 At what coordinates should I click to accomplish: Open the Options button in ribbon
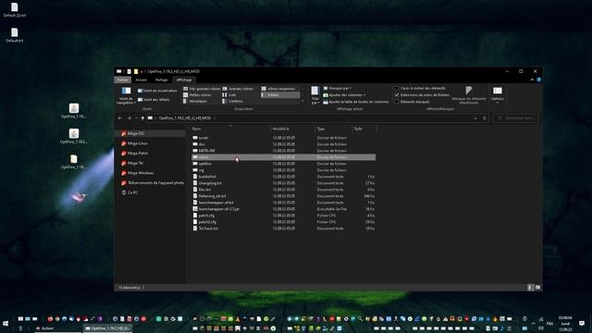point(498,94)
